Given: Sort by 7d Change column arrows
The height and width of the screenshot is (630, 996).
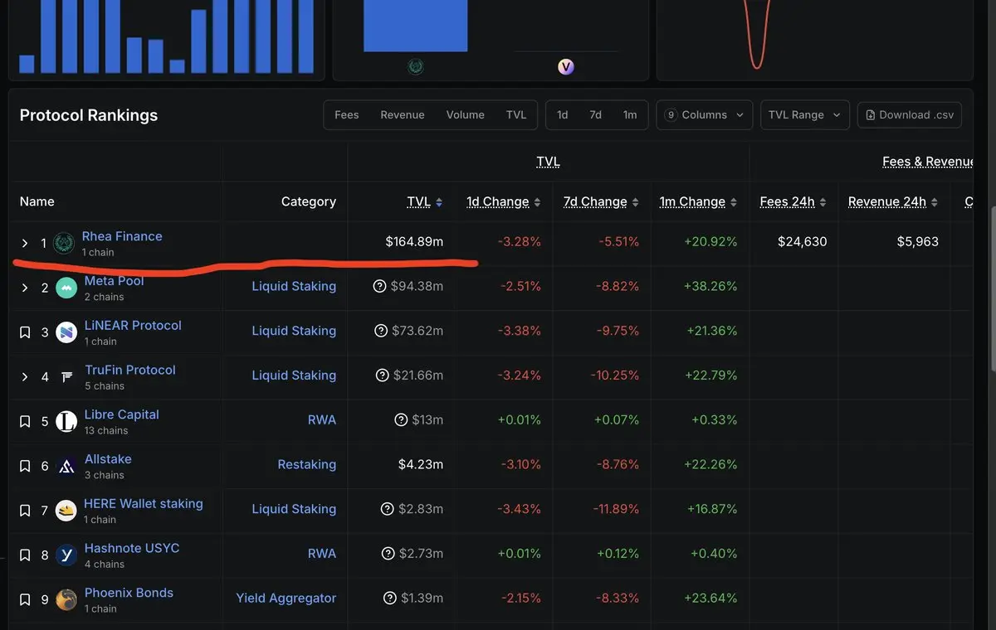Looking at the screenshot, I should 636,202.
